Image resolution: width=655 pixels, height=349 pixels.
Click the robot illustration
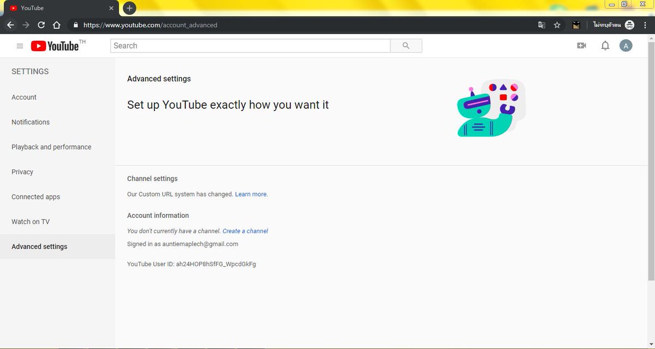pos(491,108)
